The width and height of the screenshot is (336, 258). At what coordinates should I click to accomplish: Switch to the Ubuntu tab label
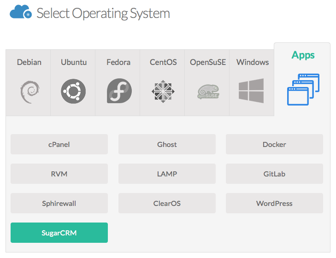[x=74, y=62]
